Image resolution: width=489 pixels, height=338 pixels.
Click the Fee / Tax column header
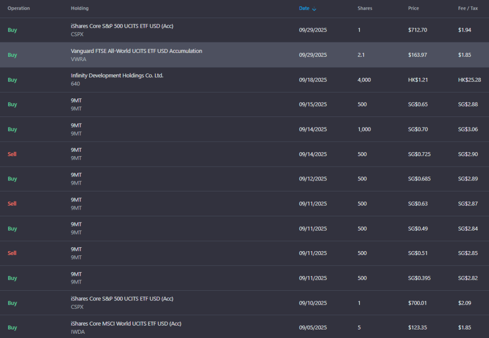point(467,9)
